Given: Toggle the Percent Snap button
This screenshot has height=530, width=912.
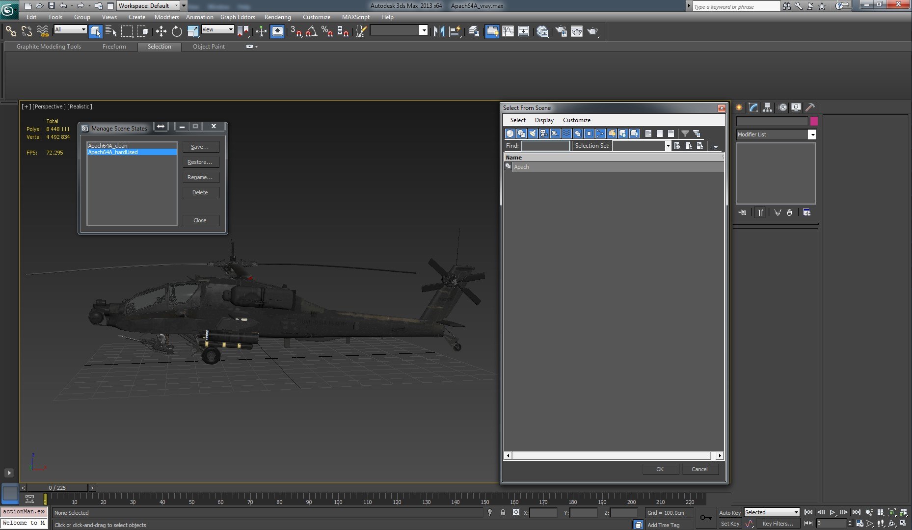Looking at the screenshot, I should pyautogui.click(x=327, y=31).
